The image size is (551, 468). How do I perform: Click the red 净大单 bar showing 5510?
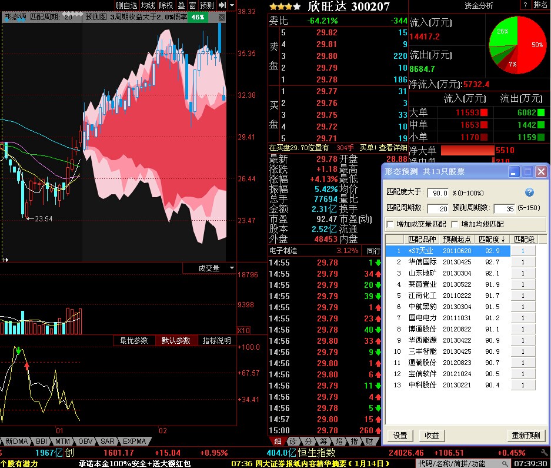pos(467,150)
